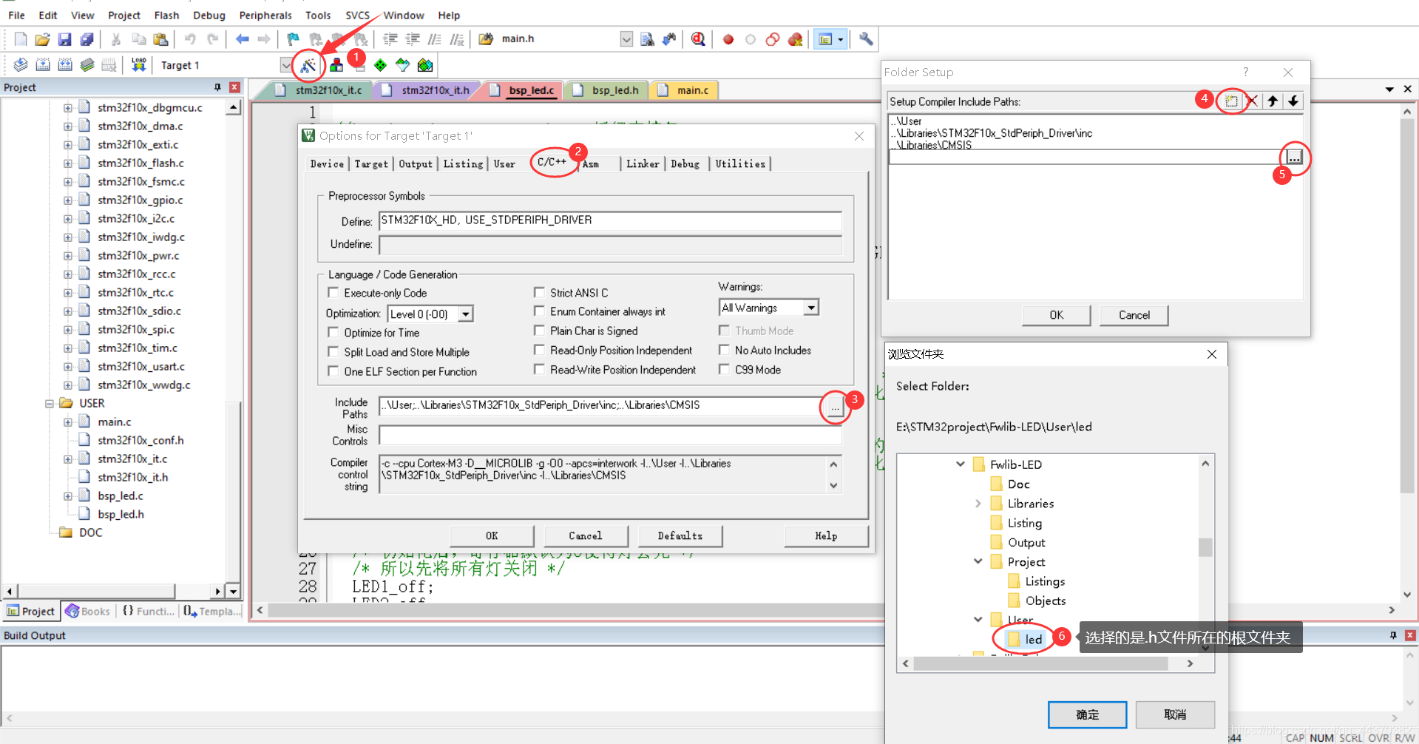Open the Flash menu

pos(166,15)
